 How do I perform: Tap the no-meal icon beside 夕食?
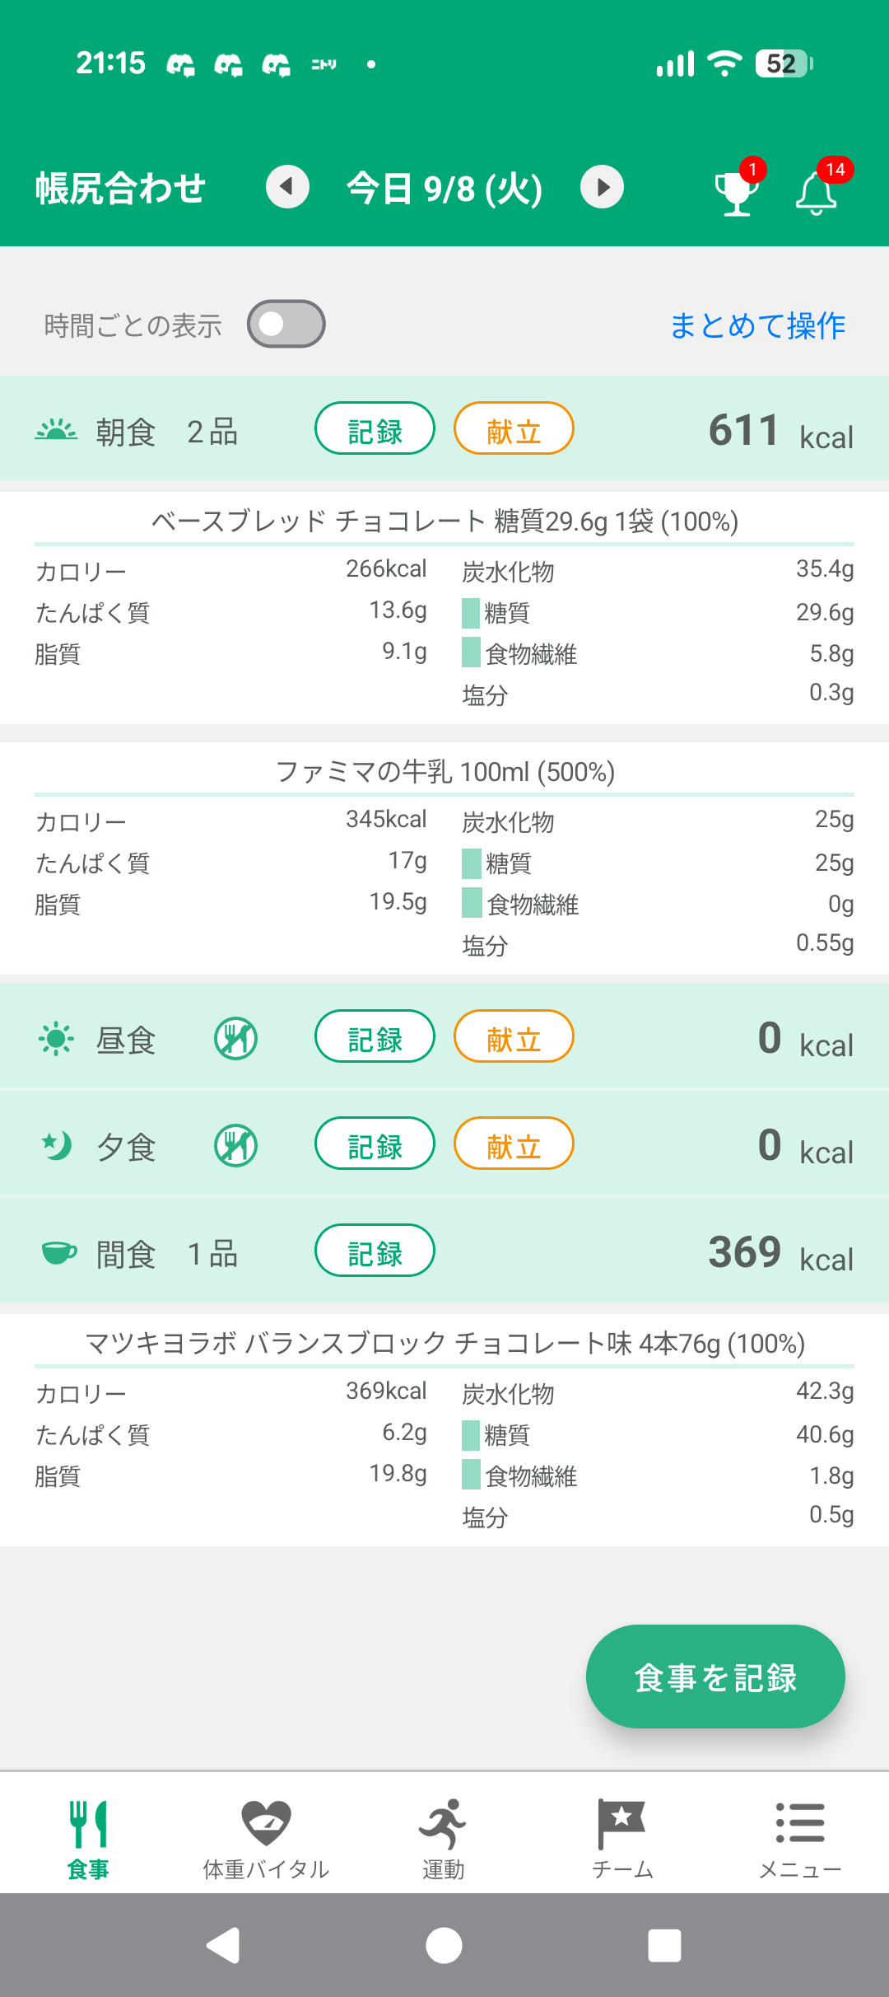[x=236, y=1145]
